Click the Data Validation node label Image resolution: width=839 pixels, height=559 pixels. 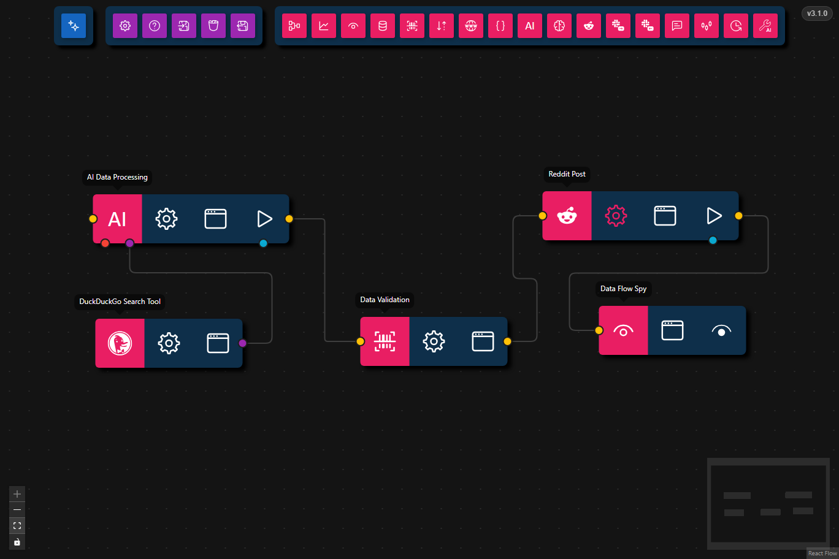coord(385,300)
